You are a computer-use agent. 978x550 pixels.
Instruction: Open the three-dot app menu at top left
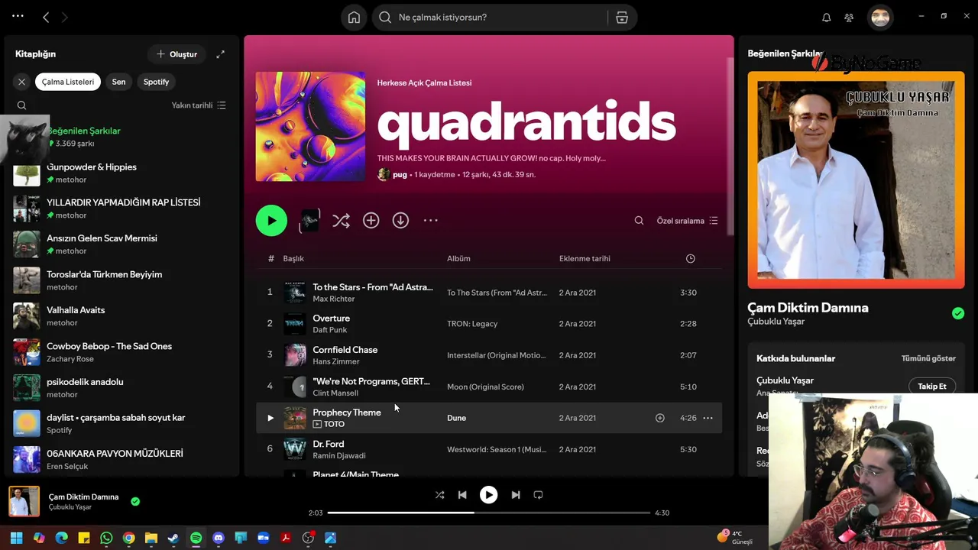click(x=18, y=16)
